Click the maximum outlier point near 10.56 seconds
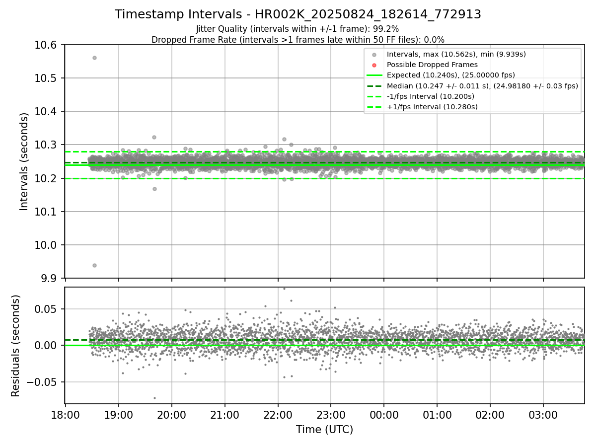The height and width of the screenshot is (447, 596). pos(94,58)
